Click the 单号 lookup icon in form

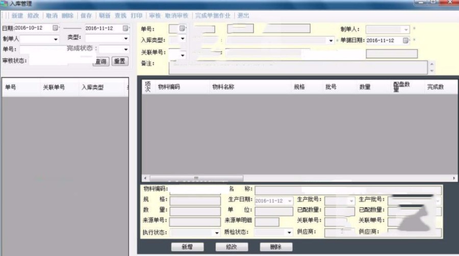coord(182,28)
